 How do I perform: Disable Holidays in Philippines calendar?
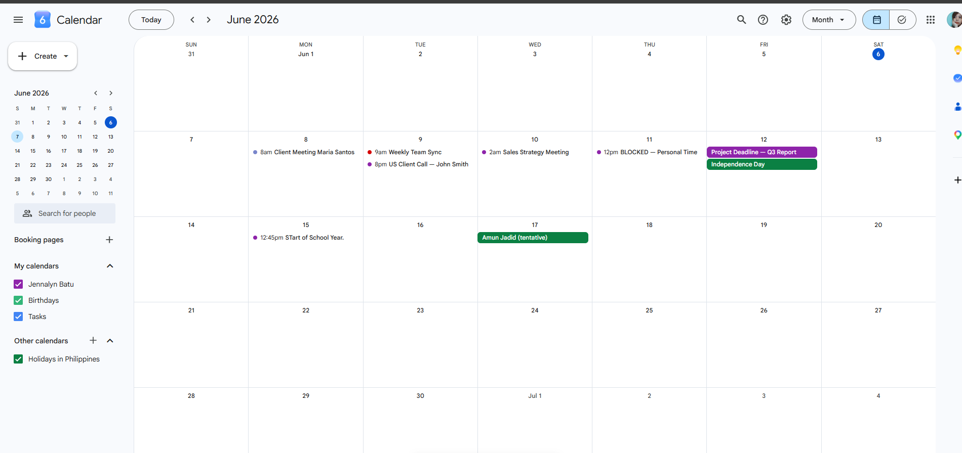pyautogui.click(x=18, y=359)
